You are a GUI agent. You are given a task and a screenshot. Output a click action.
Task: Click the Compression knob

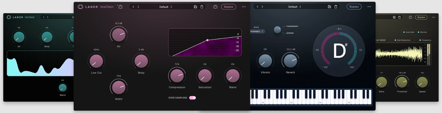coord(177,76)
